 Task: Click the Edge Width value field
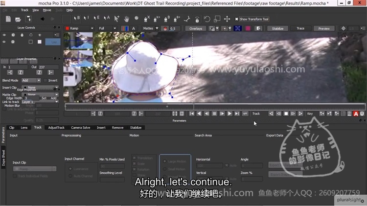(31, 98)
